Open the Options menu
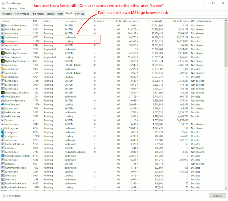Image resolution: width=228 pixels, height=201 pixels. click(x=13, y=9)
